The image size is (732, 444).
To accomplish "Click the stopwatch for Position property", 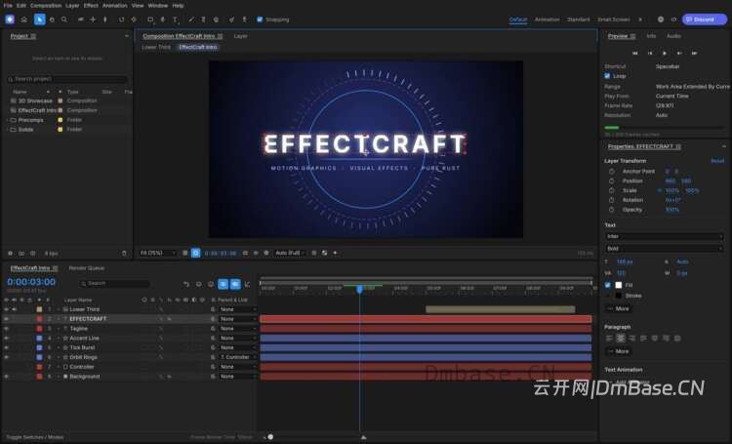I will click(x=612, y=181).
